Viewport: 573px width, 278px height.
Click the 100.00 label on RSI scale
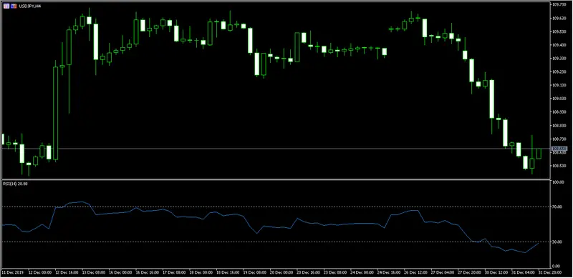(x=557, y=182)
